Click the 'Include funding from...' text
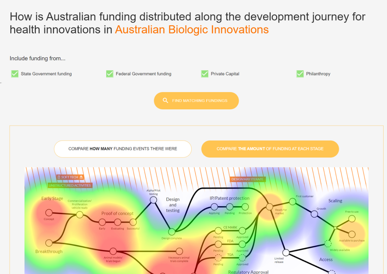Image resolution: width=387 pixels, height=274 pixels. click(x=37, y=59)
